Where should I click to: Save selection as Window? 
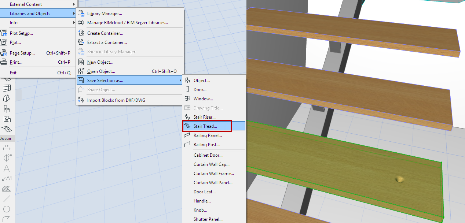click(x=214, y=99)
